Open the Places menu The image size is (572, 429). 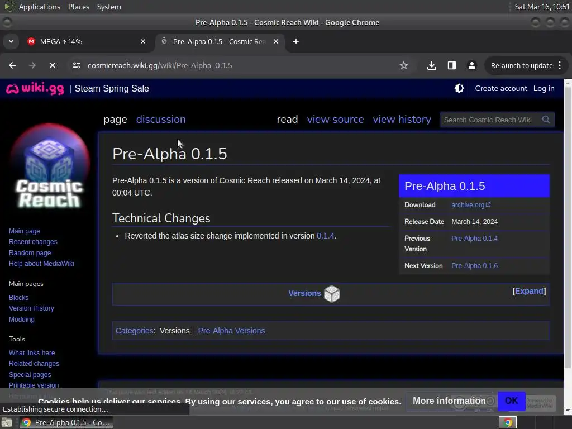click(79, 7)
